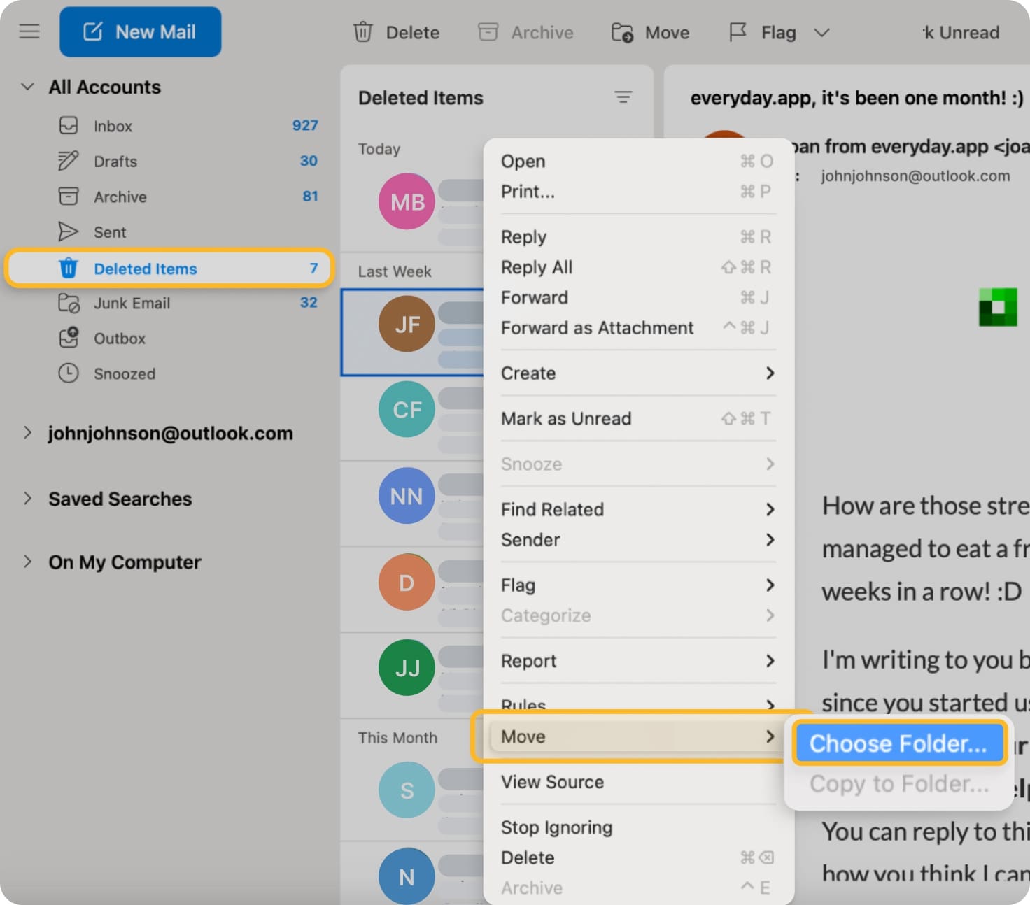This screenshot has height=905, width=1030.
Task: Collapse the All Accounts section
Action: point(27,86)
